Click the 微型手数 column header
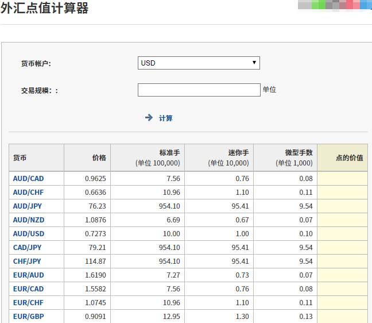372x323 pixels. tap(285, 157)
